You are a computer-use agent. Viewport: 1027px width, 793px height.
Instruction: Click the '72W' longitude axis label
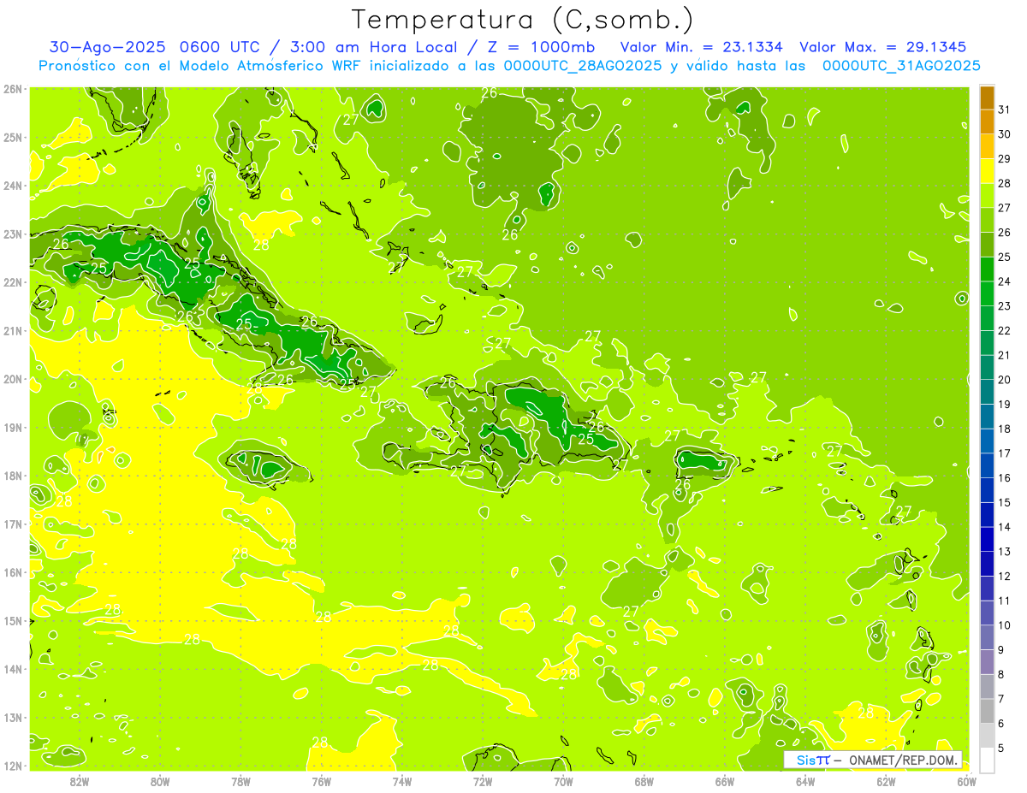(x=483, y=781)
